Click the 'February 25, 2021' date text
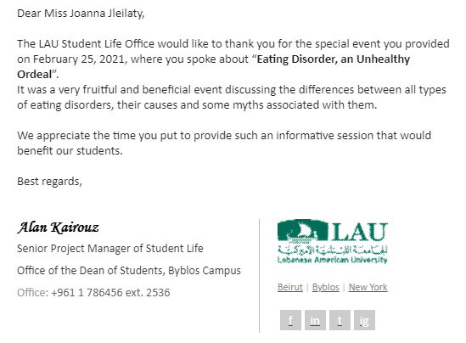 (x=78, y=59)
